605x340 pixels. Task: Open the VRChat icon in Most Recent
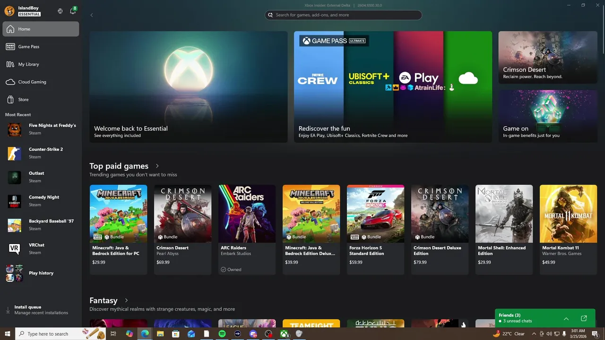14,249
